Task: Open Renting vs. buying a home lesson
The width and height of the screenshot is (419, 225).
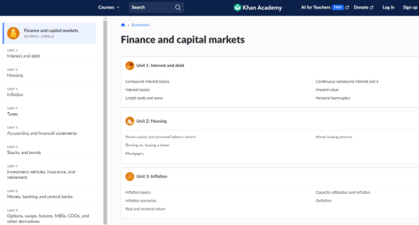Action: tap(147, 145)
